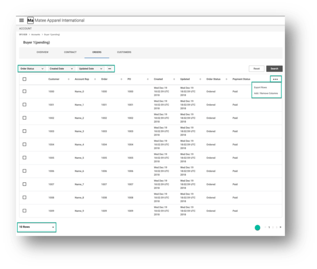Switch to the Contract tab
The height and width of the screenshot is (269, 317).
[x=70, y=52]
